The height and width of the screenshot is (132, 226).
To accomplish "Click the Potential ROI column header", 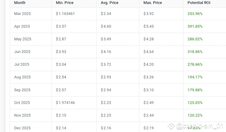I will tap(199, 3).
